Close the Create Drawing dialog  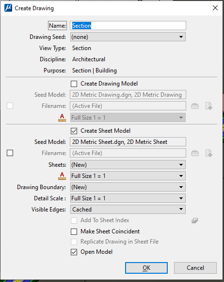click(215, 8)
